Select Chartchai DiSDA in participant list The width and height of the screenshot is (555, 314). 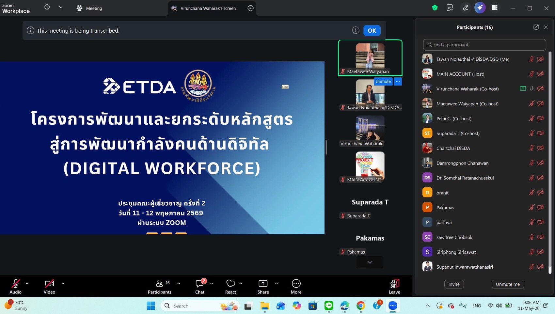click(x=484, y=148)
